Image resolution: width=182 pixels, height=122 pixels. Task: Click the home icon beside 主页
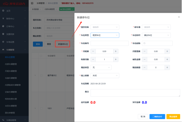[3, 11]
